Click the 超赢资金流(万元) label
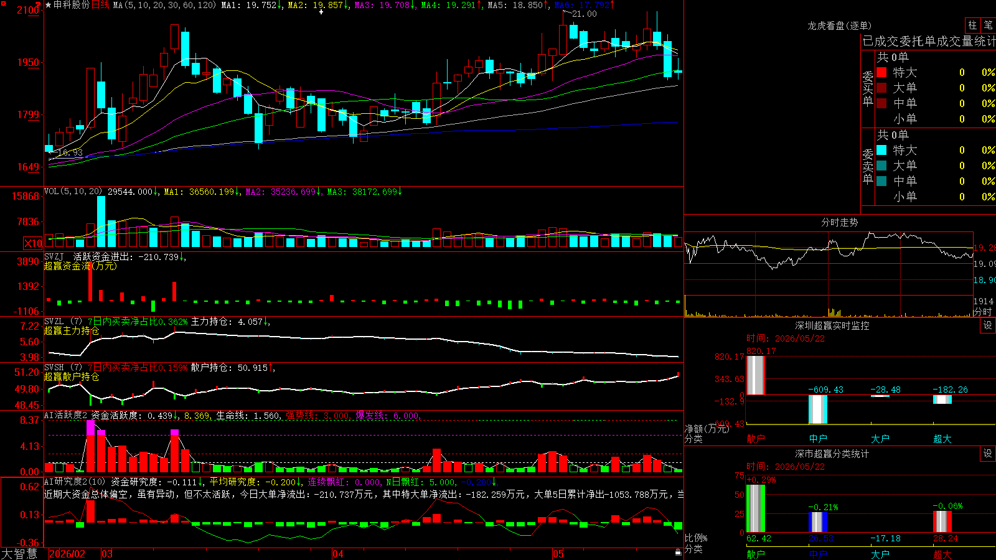Image resolution: width=996 pixels, height=560 pixels. tap(80, 266)
